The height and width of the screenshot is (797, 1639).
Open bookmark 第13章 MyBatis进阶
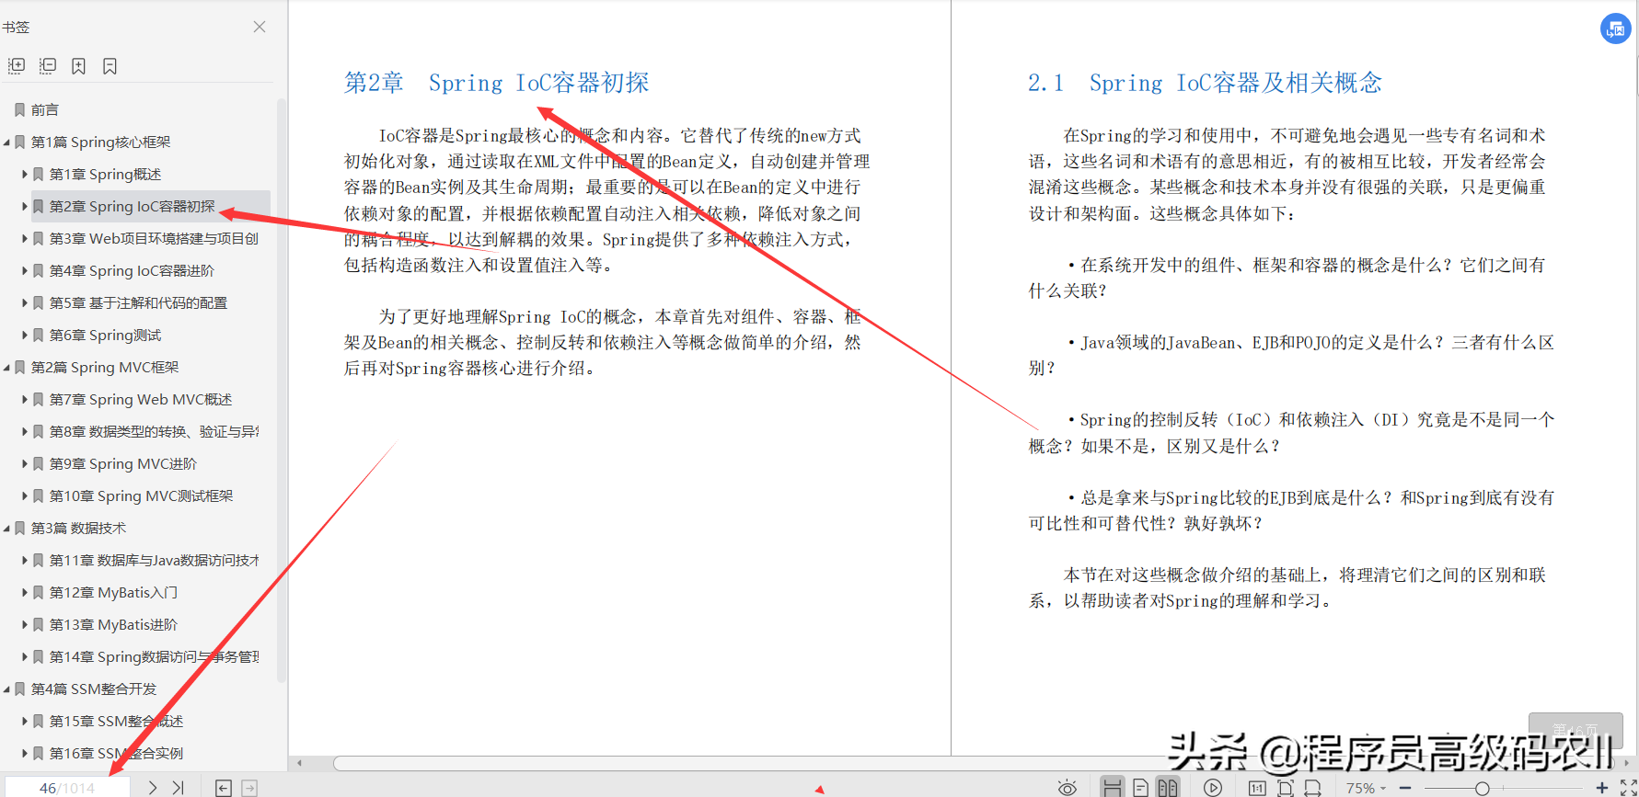(x=113, y=624)
